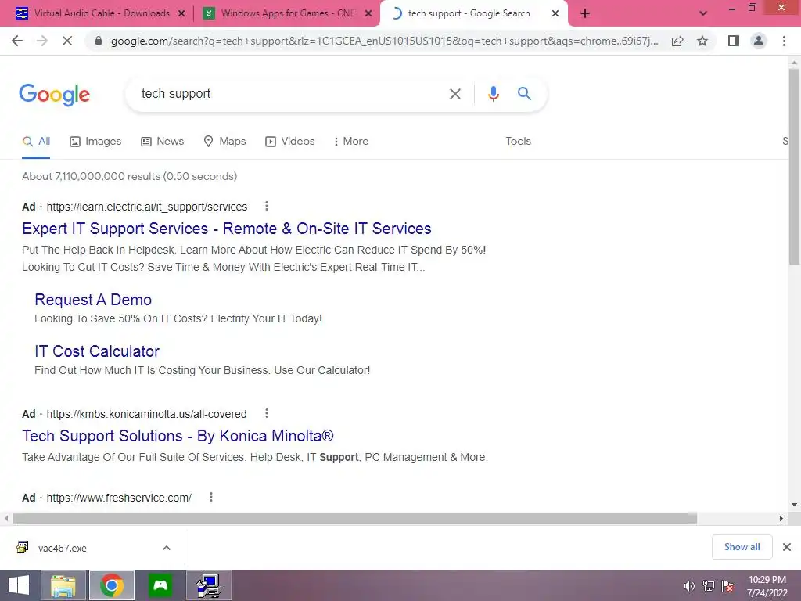Expand vac467.exe download options arrow
The width and height of the screenshot is (801, 601).
(166, 548)
